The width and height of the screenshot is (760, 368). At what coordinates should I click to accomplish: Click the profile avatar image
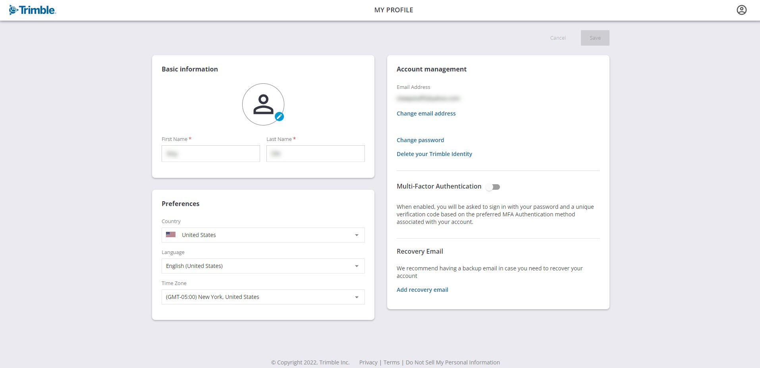point(262,104)
